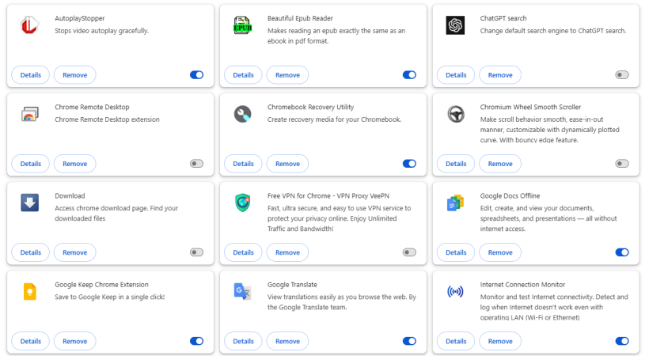The width and height of the screenshot is (649, 356).
Task: Enable the ChatGPT search extension toggle
Action: coord(622,75)
